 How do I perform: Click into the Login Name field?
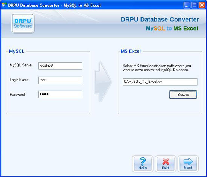pos(60,80)
